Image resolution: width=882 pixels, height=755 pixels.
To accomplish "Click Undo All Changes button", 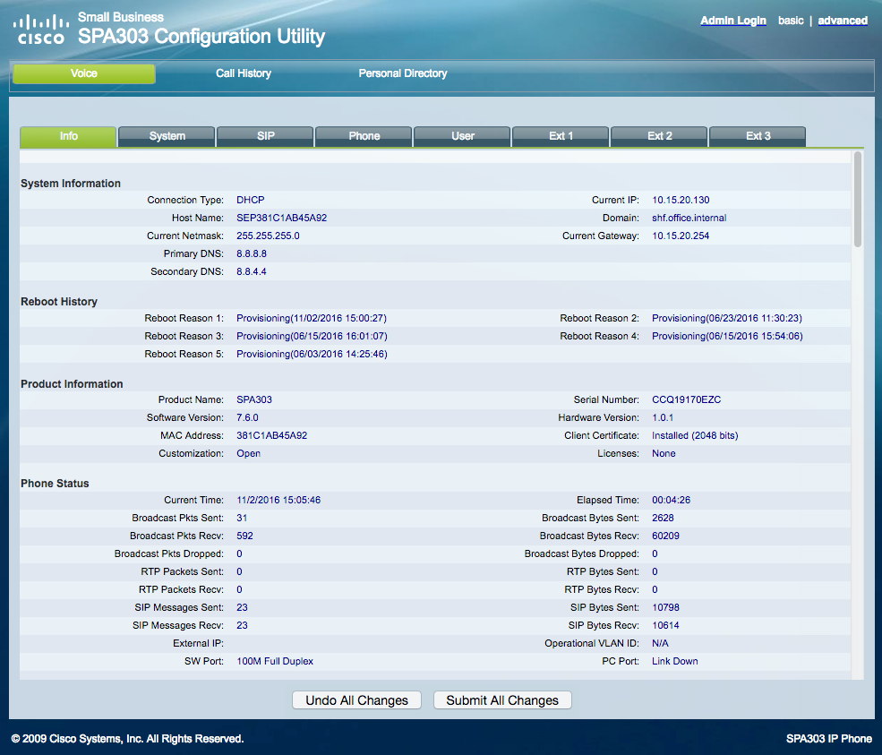I will [356, 700].
